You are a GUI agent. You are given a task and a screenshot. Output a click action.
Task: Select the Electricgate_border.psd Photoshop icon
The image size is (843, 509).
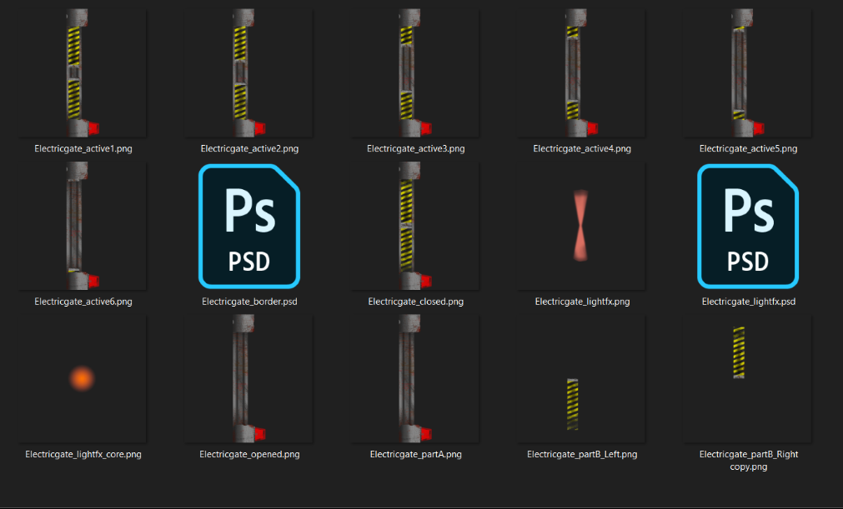pos(249,226)
